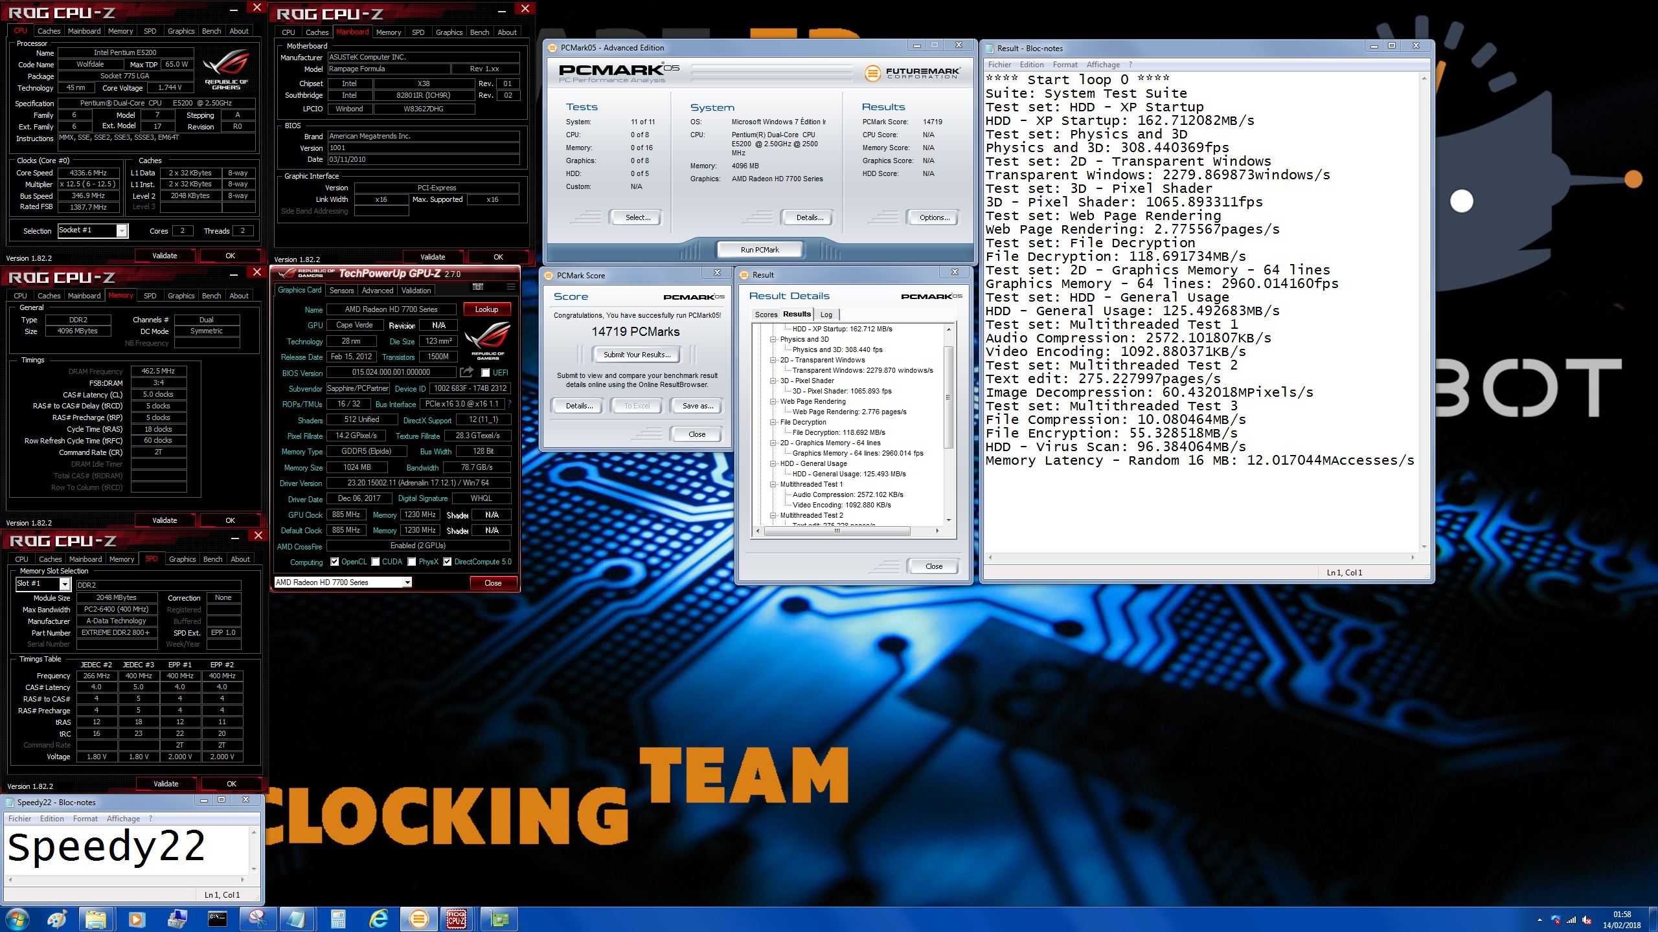The width and height of the screenshot is (1658, 932).
Task: Take a screenshot with GPU-Z camera icon
Action: tap(478, 287)
